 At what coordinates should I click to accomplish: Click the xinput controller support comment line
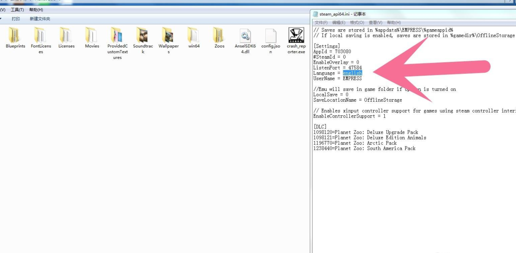coord(414,111)
